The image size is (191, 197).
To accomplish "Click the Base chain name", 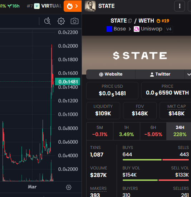I will coord(120,29).
